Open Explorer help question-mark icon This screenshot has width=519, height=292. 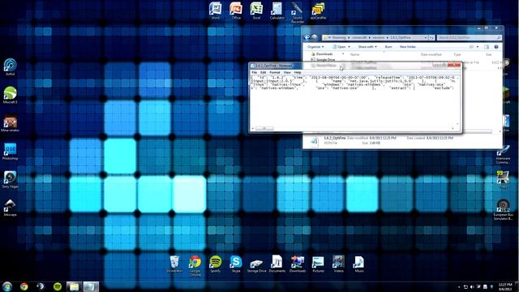[x=496, y=47]
